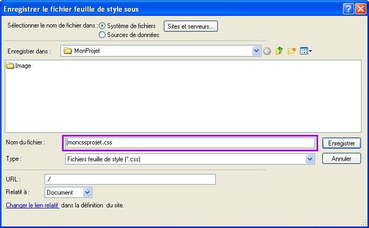Image resolution: width=369 pixels, height=228 pixels.
Task: Expand the Enregistrer dans MonProjet dropdown
Action: click(x=257, y=51)
